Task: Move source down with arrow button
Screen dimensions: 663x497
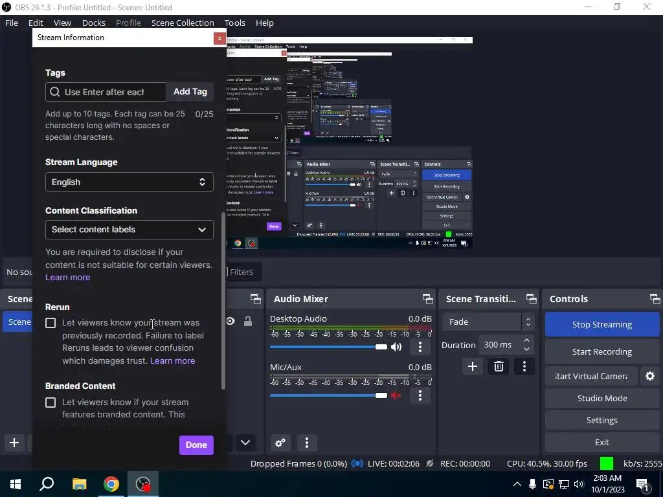Action: [245, 443]
